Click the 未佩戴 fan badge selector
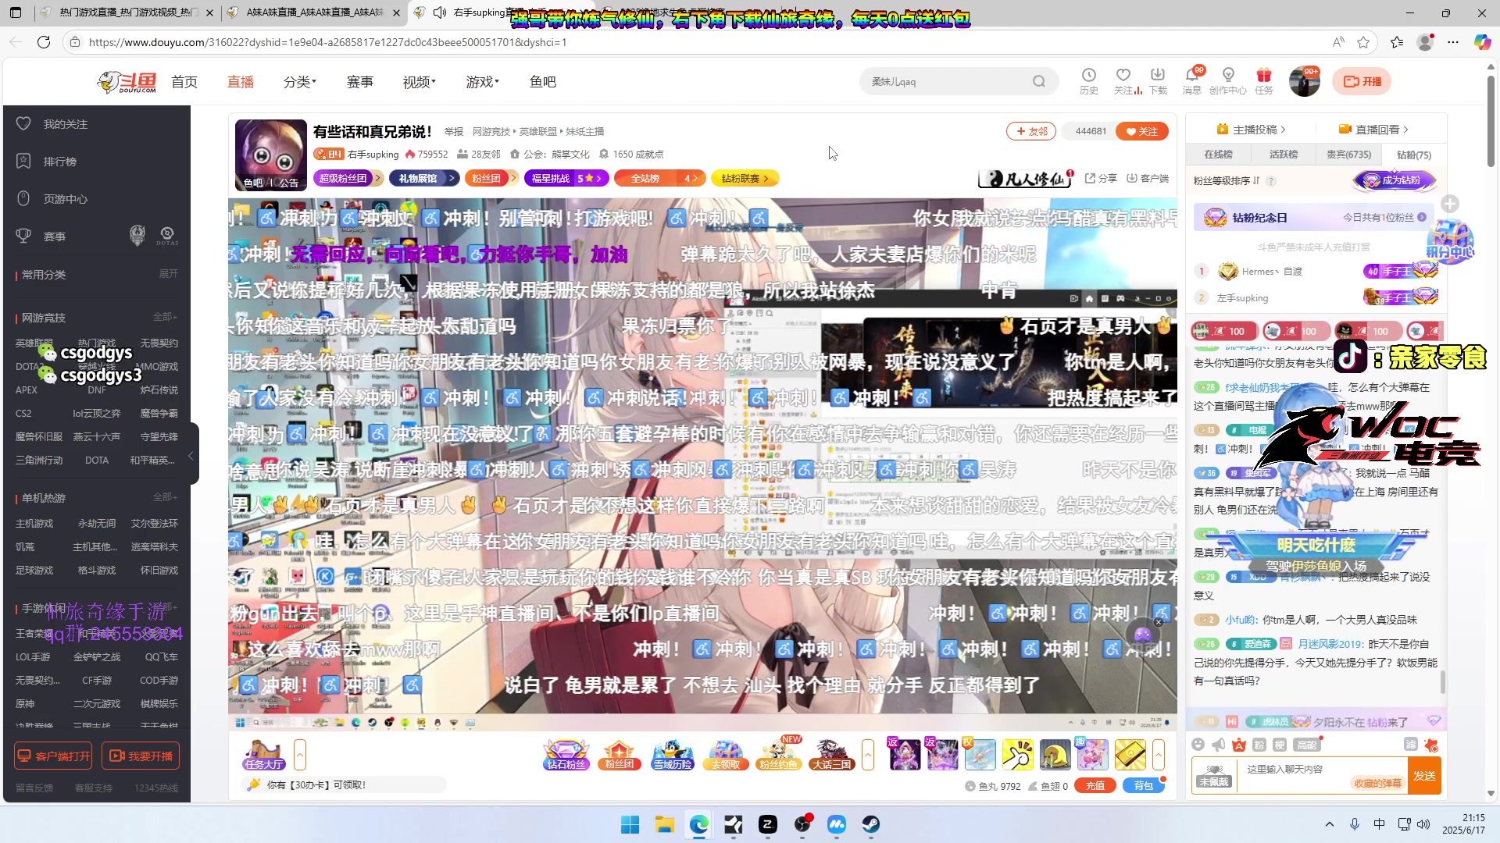This screenshot has height=843, width=1500. click(1214, 775)
